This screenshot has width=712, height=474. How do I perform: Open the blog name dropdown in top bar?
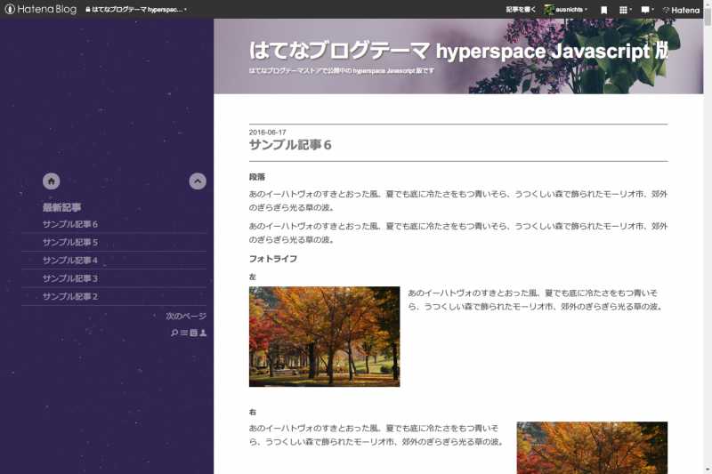(x=136, y=9)
